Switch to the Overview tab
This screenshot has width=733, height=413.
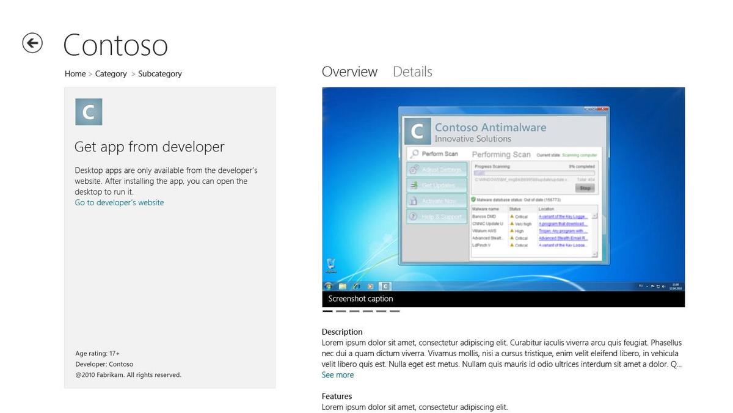[349, 71]
